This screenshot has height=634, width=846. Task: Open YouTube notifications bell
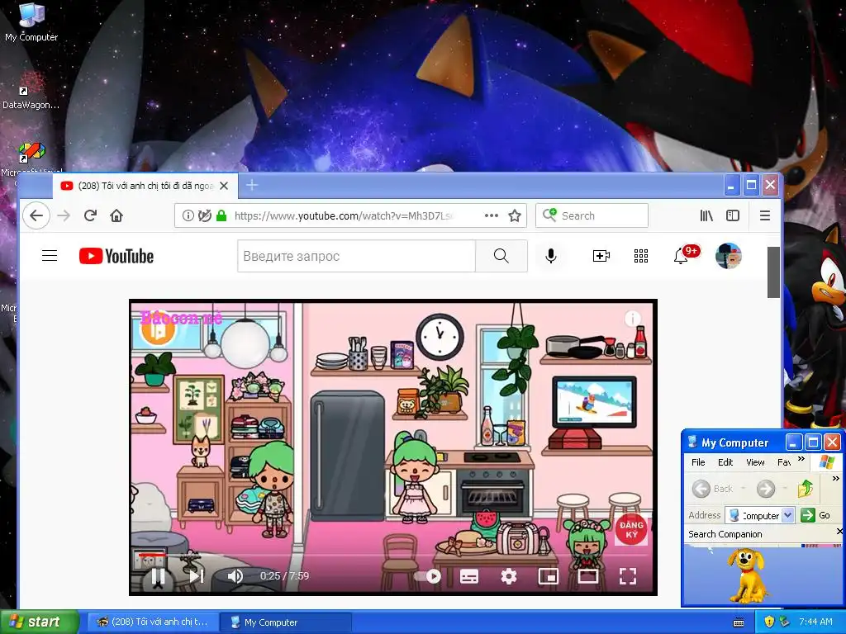click(681, 256)
